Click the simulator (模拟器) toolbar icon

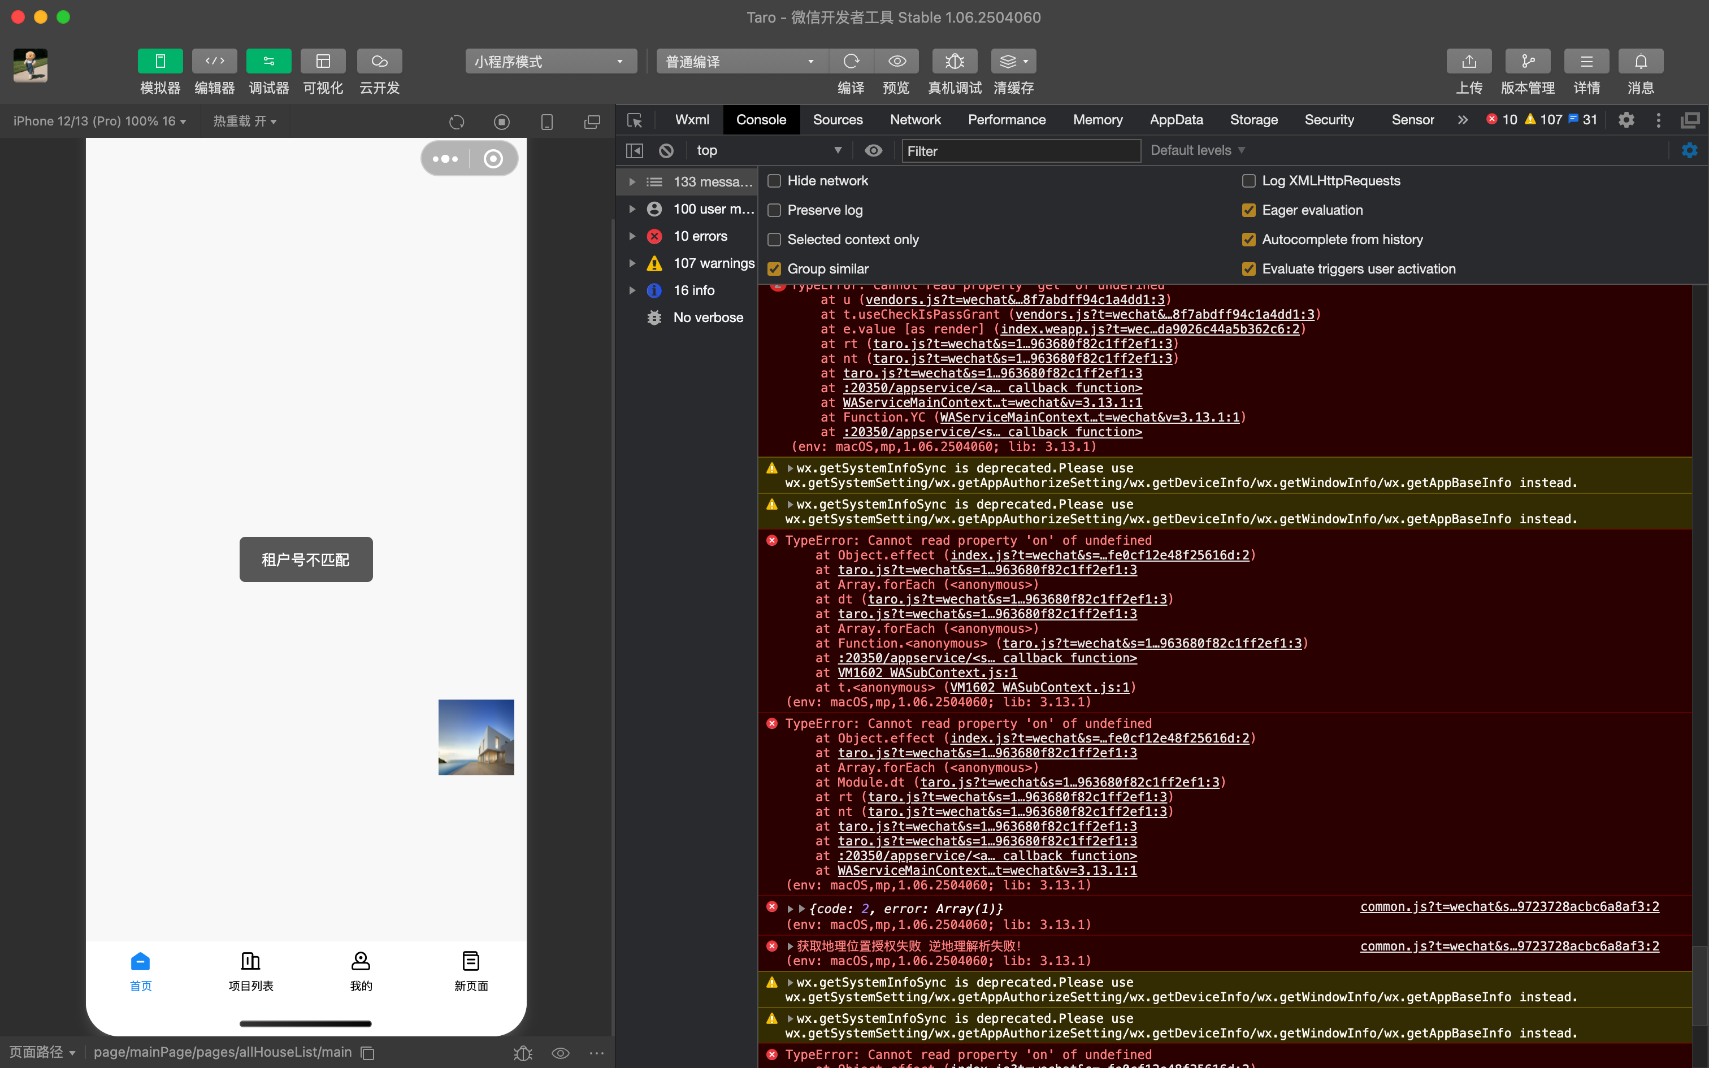(159, 62)
